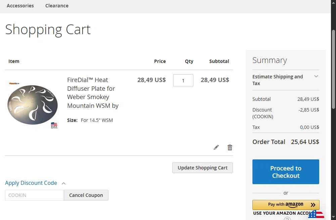
Task: Click the FireDial product thumbnail image
Action: coord(33,105)
